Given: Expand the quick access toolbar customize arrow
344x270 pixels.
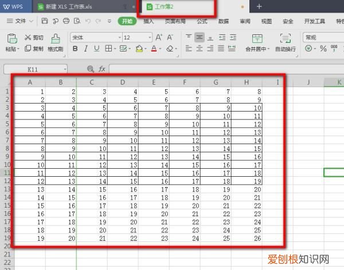Looking at the screenshot, I should click(110, 21).
